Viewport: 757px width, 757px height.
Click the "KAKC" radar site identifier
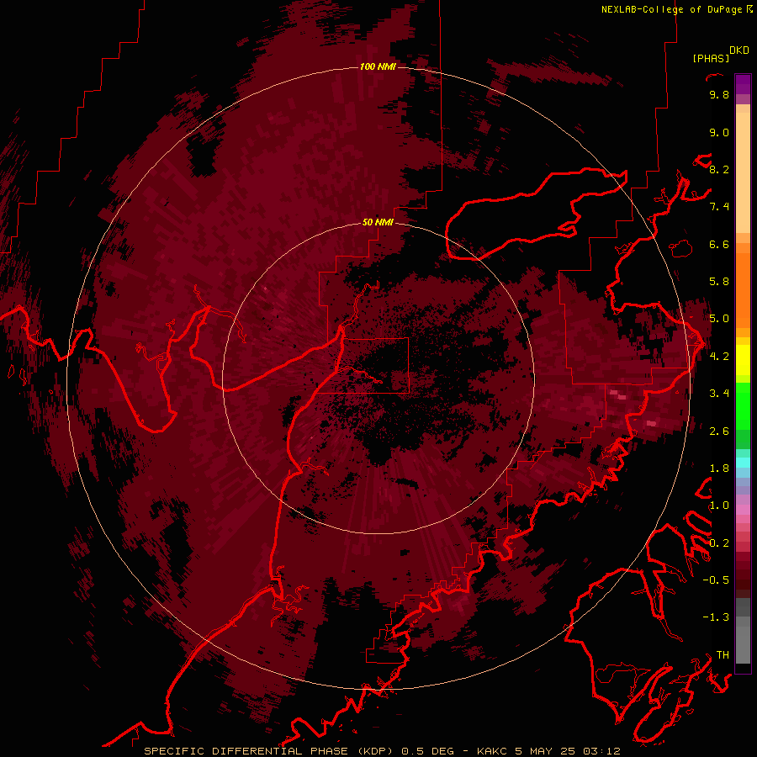[x=494, y=751]
